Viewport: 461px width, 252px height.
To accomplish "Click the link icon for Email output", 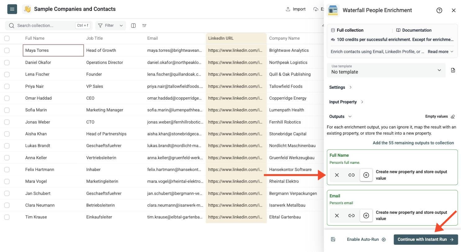I will (x=351, y=215).
